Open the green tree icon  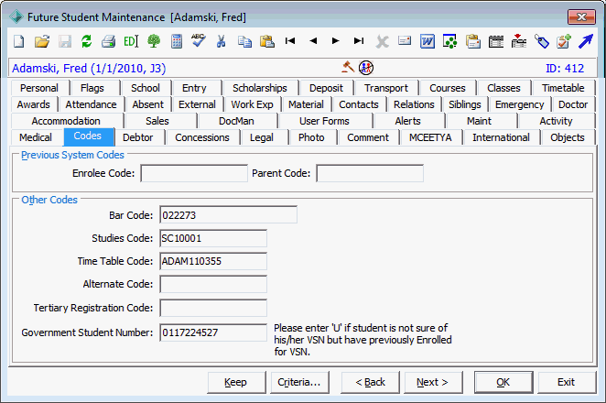point(154,41)
